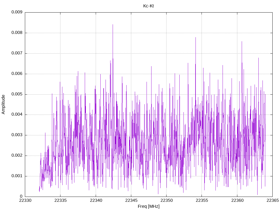This screenshot has width=280, height=210.
Task: Click the Freq [MHz] x-axis label
Action: [148, 206]
